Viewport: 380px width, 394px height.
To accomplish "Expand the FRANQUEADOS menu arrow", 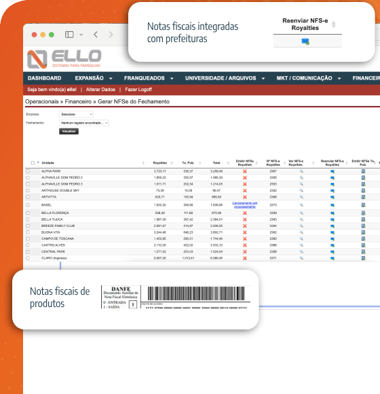I will (x=172, y=78).
